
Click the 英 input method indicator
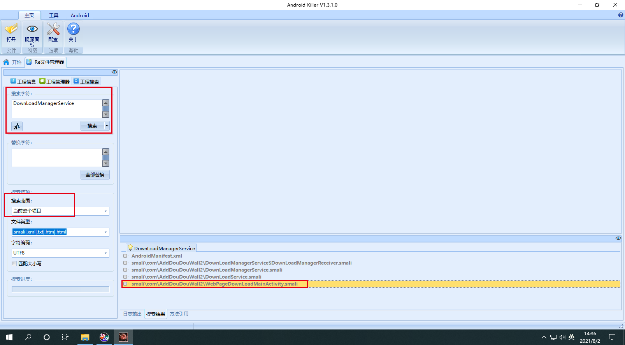point(571,337)
